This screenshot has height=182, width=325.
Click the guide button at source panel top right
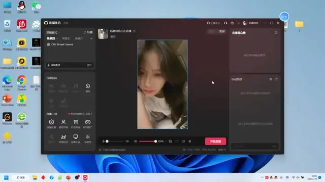pos(88,32)
